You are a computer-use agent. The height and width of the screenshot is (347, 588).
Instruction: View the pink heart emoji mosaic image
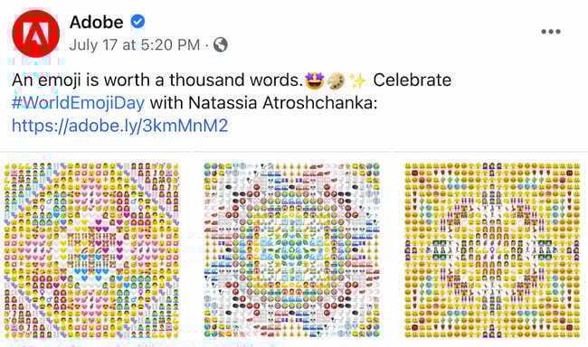point(91,250)
